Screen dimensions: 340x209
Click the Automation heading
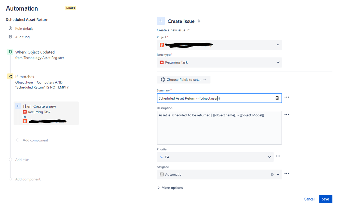[x=22, y=8]
